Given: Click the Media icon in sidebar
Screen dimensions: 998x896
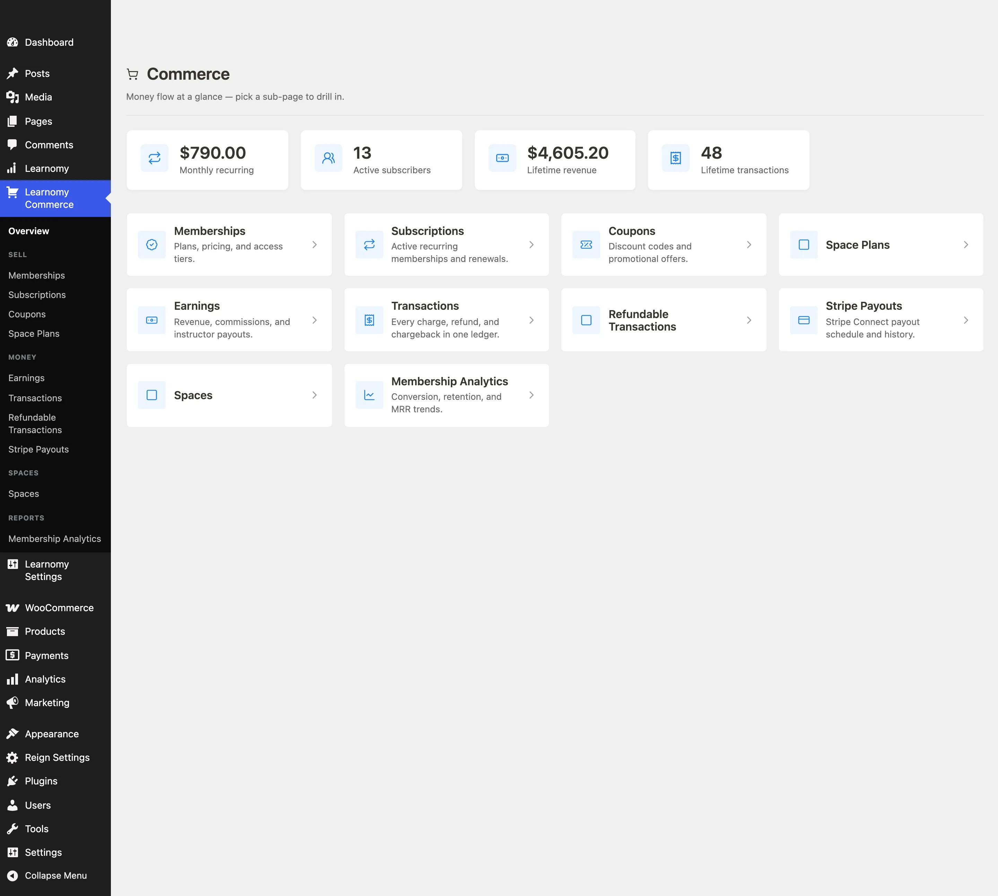Looking at the screenshot, I should pos(12,97).
